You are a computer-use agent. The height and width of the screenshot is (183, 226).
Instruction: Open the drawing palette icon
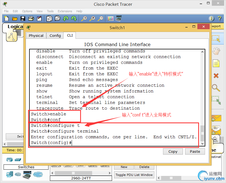(x=110, y=19)
